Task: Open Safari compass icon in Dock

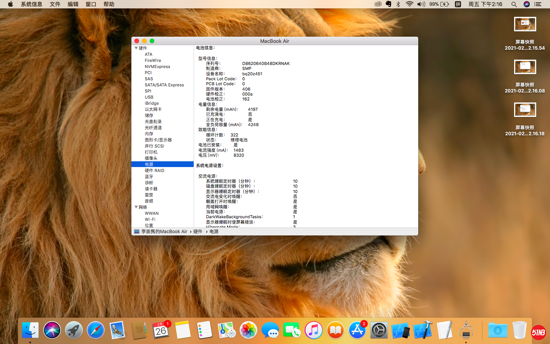Action: pos(95,330)
